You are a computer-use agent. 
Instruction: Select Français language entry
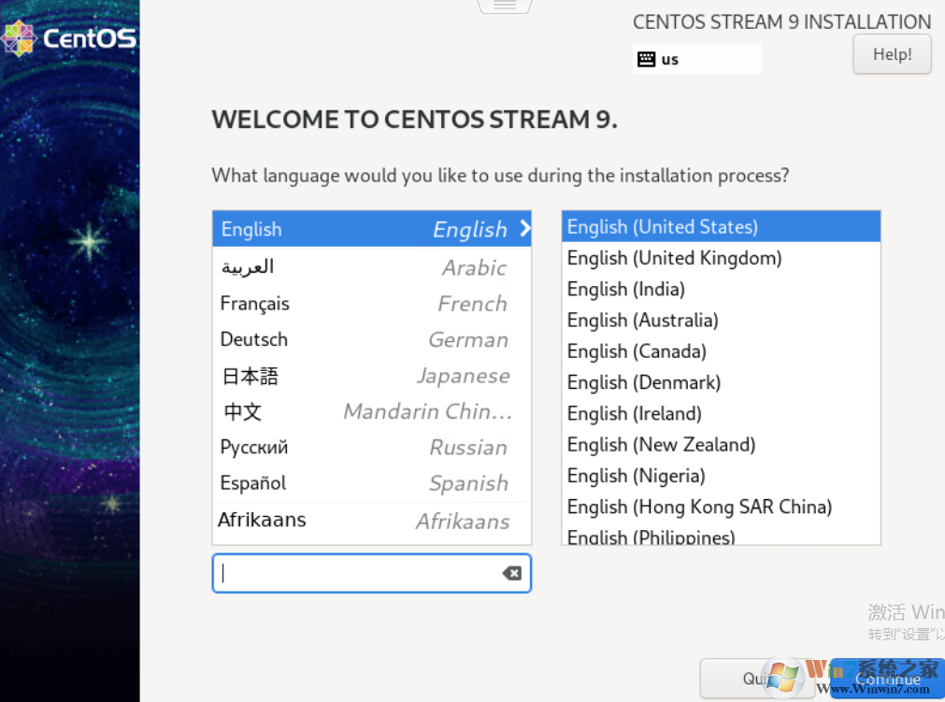[x=371, y=304]
